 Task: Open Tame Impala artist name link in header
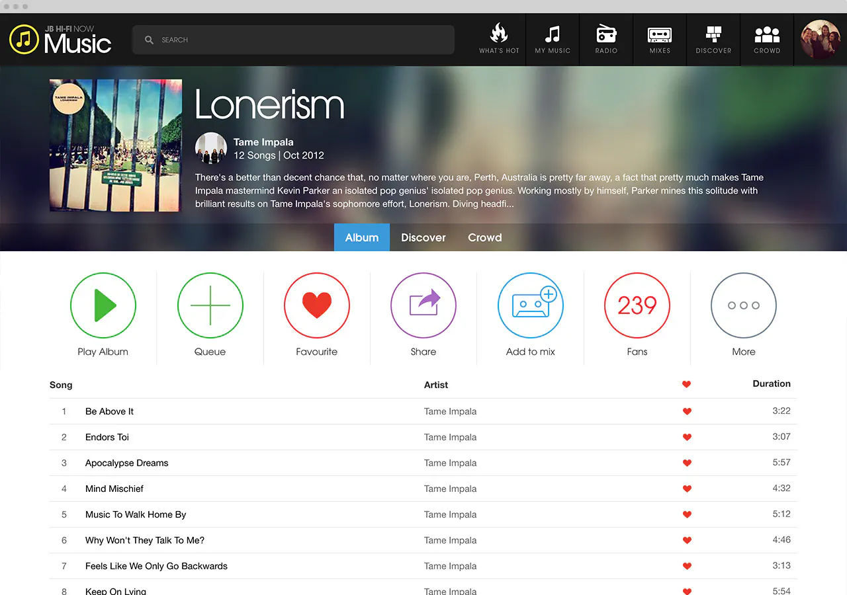[x=263, y=142]
